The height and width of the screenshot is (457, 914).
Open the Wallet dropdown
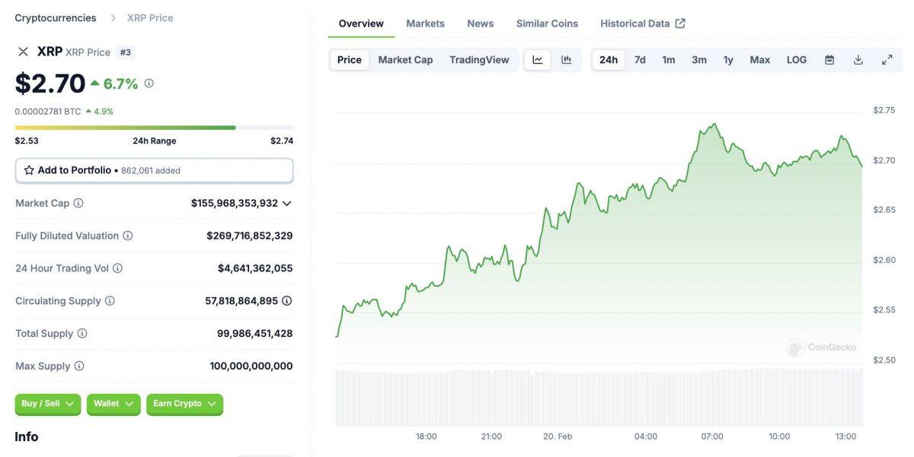[113, 404]
